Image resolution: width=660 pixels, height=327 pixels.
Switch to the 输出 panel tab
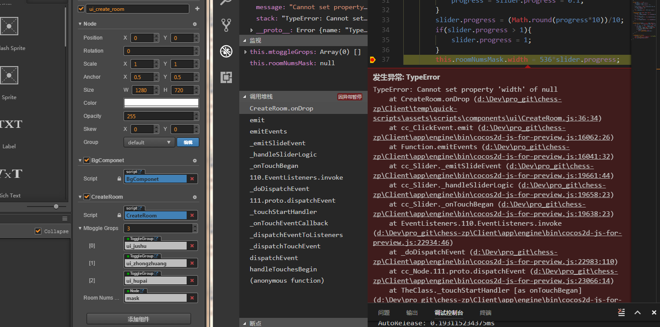pos(412,313)
